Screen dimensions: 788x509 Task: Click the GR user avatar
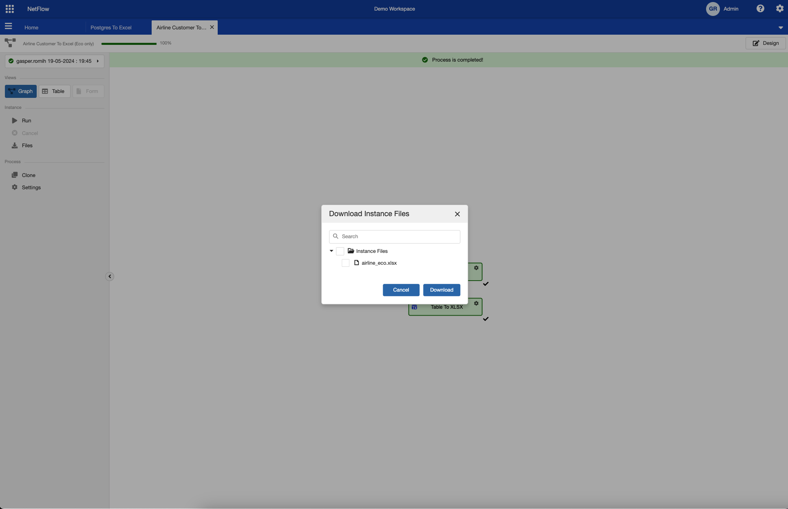click(x=713, y=9)
